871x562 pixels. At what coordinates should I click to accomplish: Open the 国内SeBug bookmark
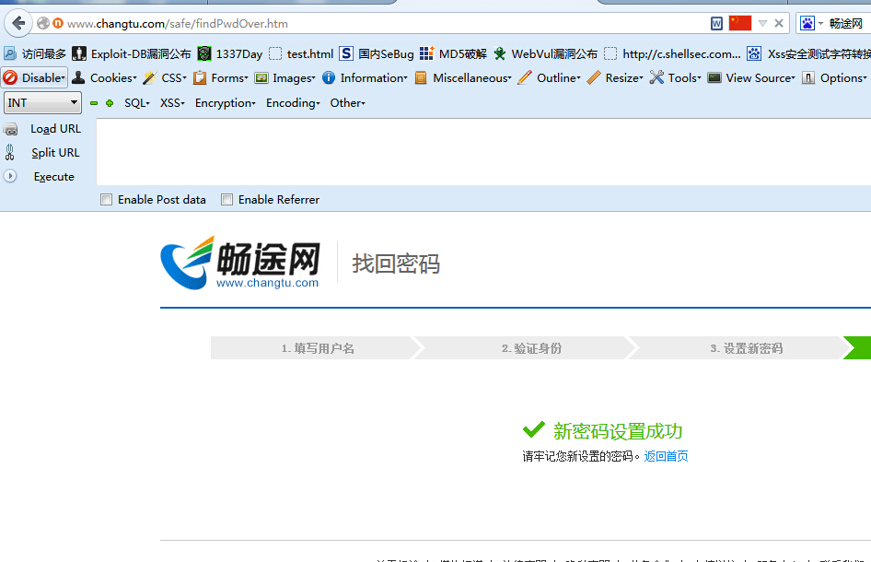click(x=377, y=54)
